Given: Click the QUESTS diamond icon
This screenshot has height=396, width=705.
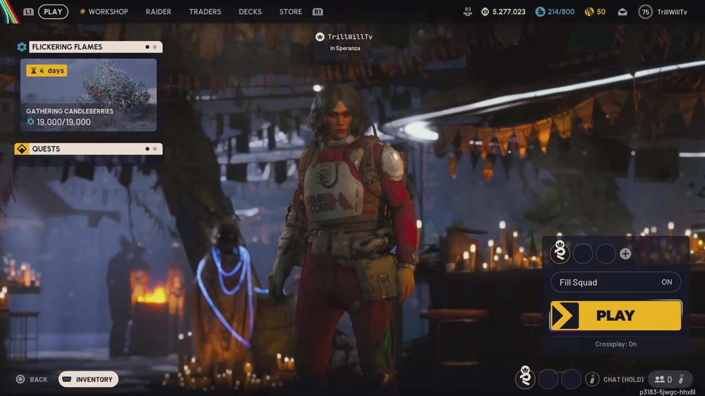Looking at the screenshot, I should point(22,148).
